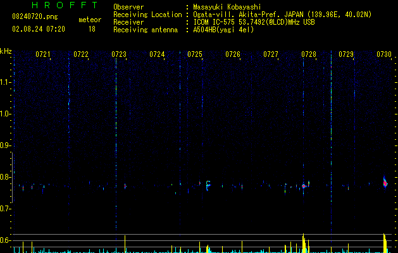This screenshot has height=253, width=398.
Task: Click the 0725 time marker
Action: 195,54
